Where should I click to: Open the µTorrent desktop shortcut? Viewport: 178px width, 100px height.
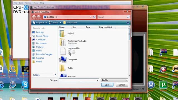[163, 84]
